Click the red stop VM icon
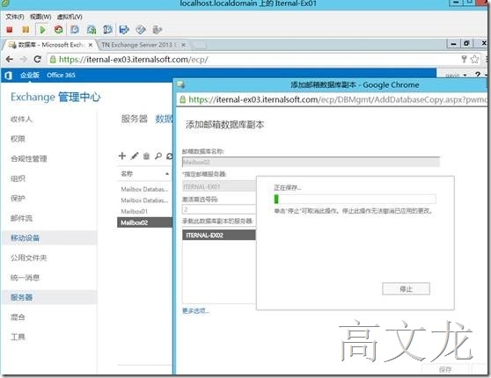This screenshot has height=378, width=491. pos(10,30)
